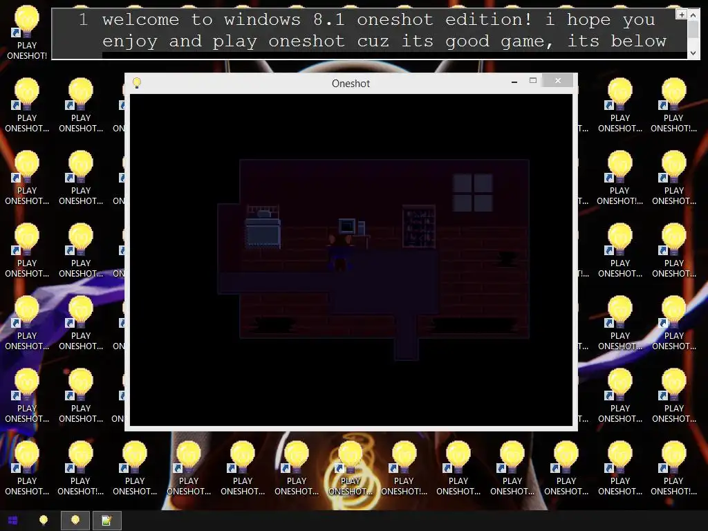This screenshot has width=708, height=531.
Task: Click inside the "welcome to windows 8.1" text
Action: (x=223, y=20)
